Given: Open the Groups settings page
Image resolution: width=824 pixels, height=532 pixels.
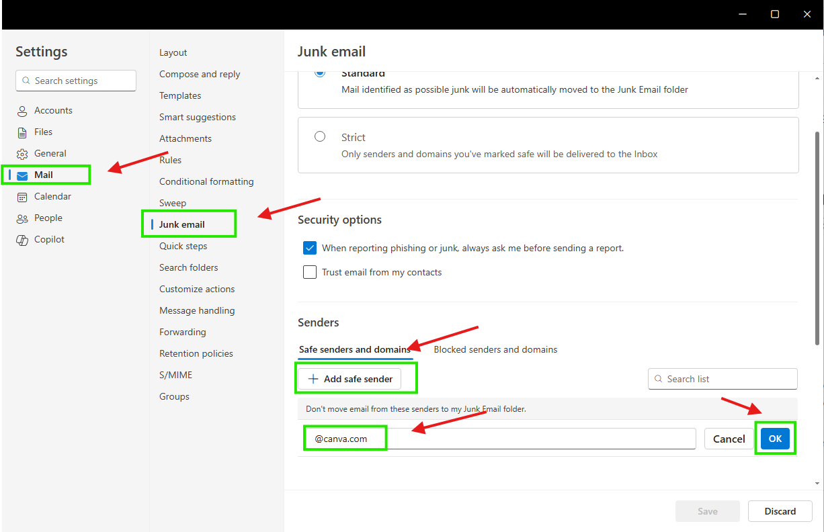Looking at the screenshot, I should tap(174, 396).
